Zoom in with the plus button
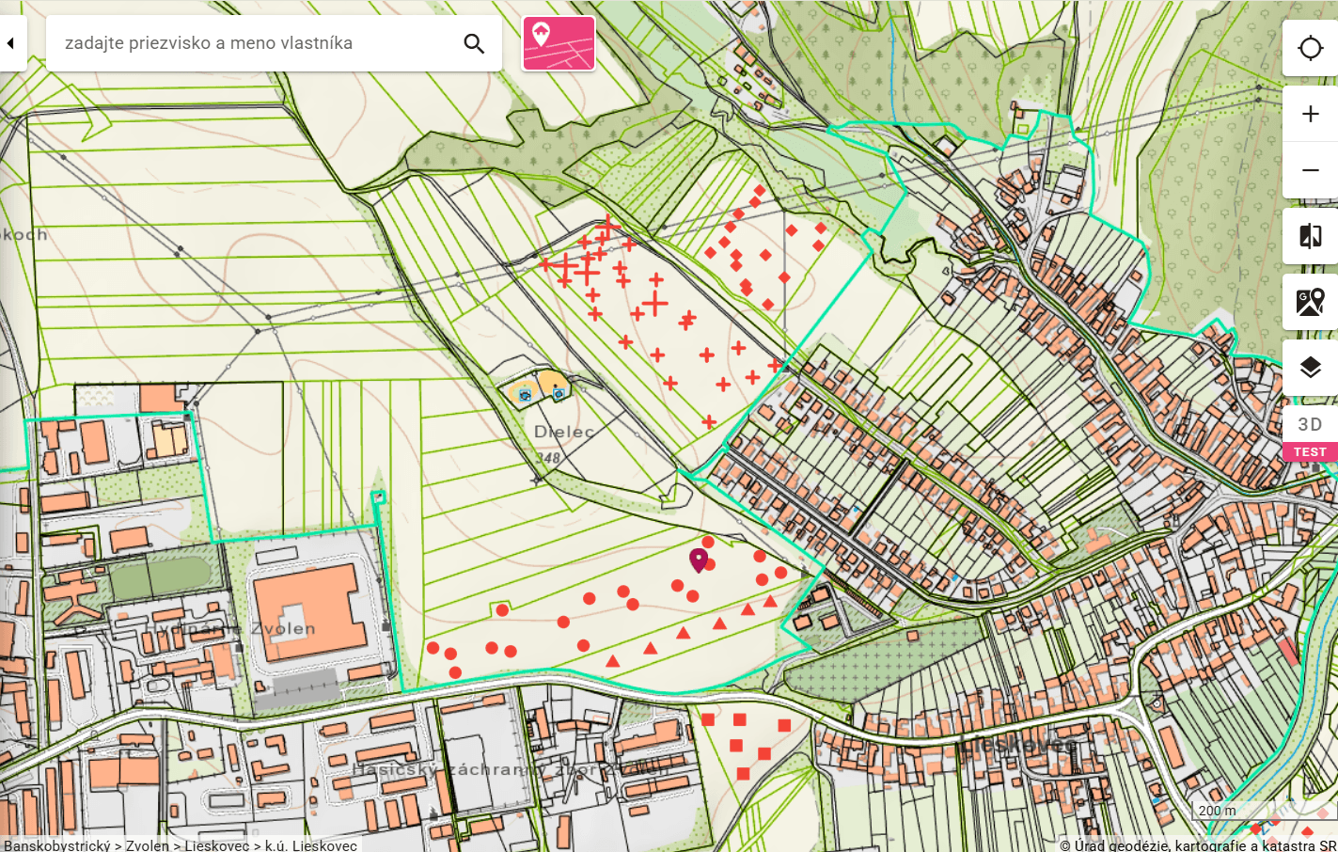This screenshot has width=1338, height=852. click(x=1310, y=114)
